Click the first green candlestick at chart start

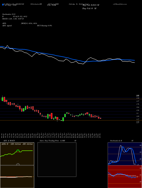point(2,99)
